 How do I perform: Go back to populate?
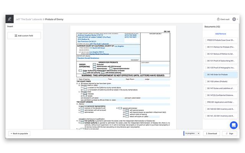point(19,133)
